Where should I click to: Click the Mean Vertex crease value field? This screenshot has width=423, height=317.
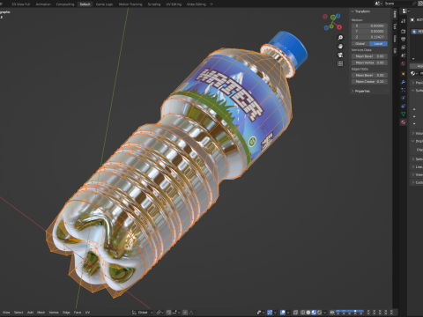click(369, 63)
